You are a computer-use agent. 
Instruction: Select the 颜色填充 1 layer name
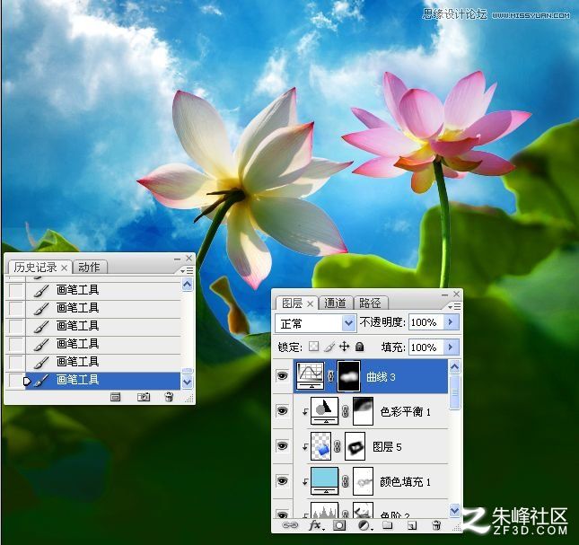[x=406, y=481]
